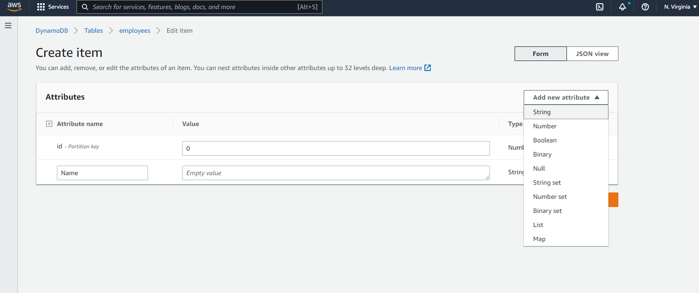The image size is (699, 293).
Task: Collapse the Add new attribute dropdown
Action: [x=566, y=97]
